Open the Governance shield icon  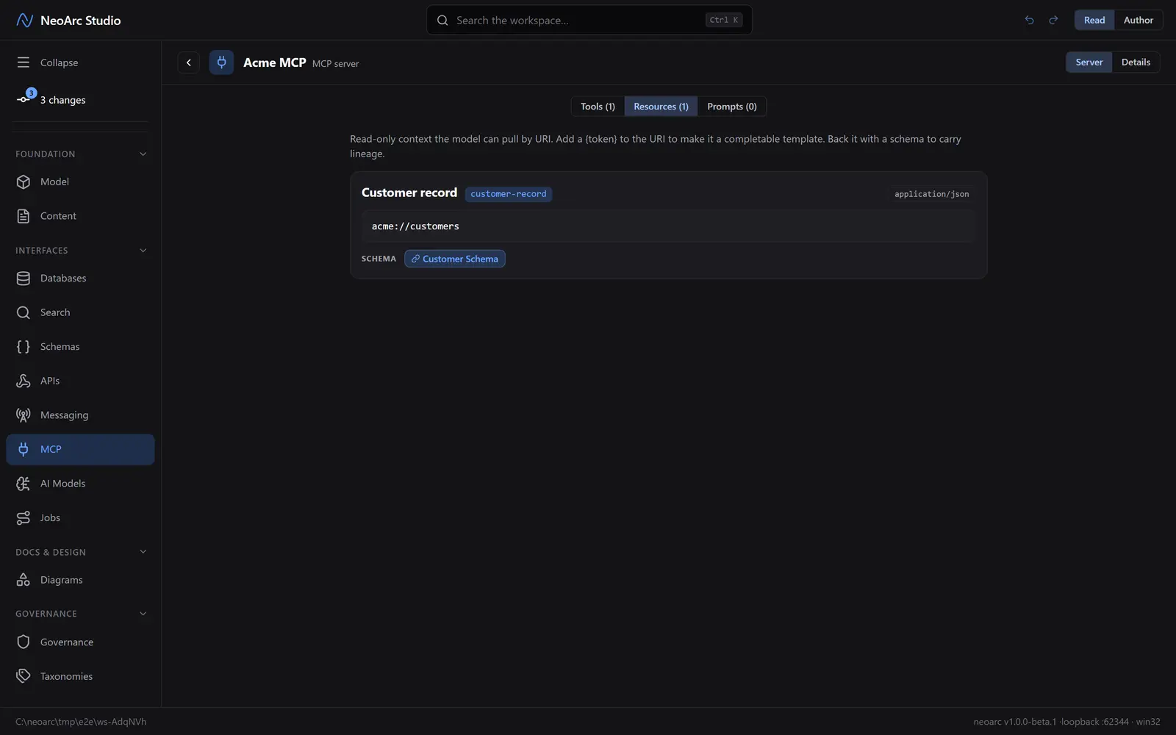click(x=24, y=642)
